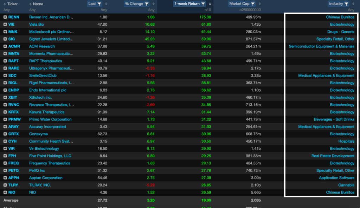This screenshot has width=360, height=208.
Task: Edit the Market Cap filter value o250000000
Action: 250,10
